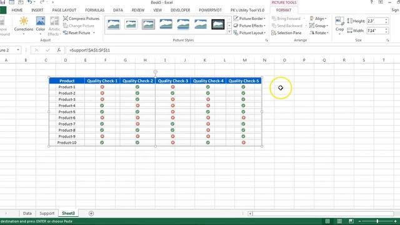
Task: Open the Corrections picture menu
Action: coord(24,26)
